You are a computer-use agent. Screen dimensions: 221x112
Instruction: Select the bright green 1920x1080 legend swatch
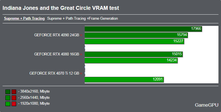tap(8, 104)
